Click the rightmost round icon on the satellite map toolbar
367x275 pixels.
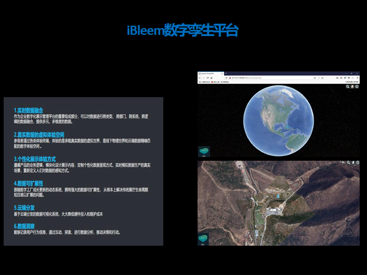pyautogui.click(x=357, y=163)
